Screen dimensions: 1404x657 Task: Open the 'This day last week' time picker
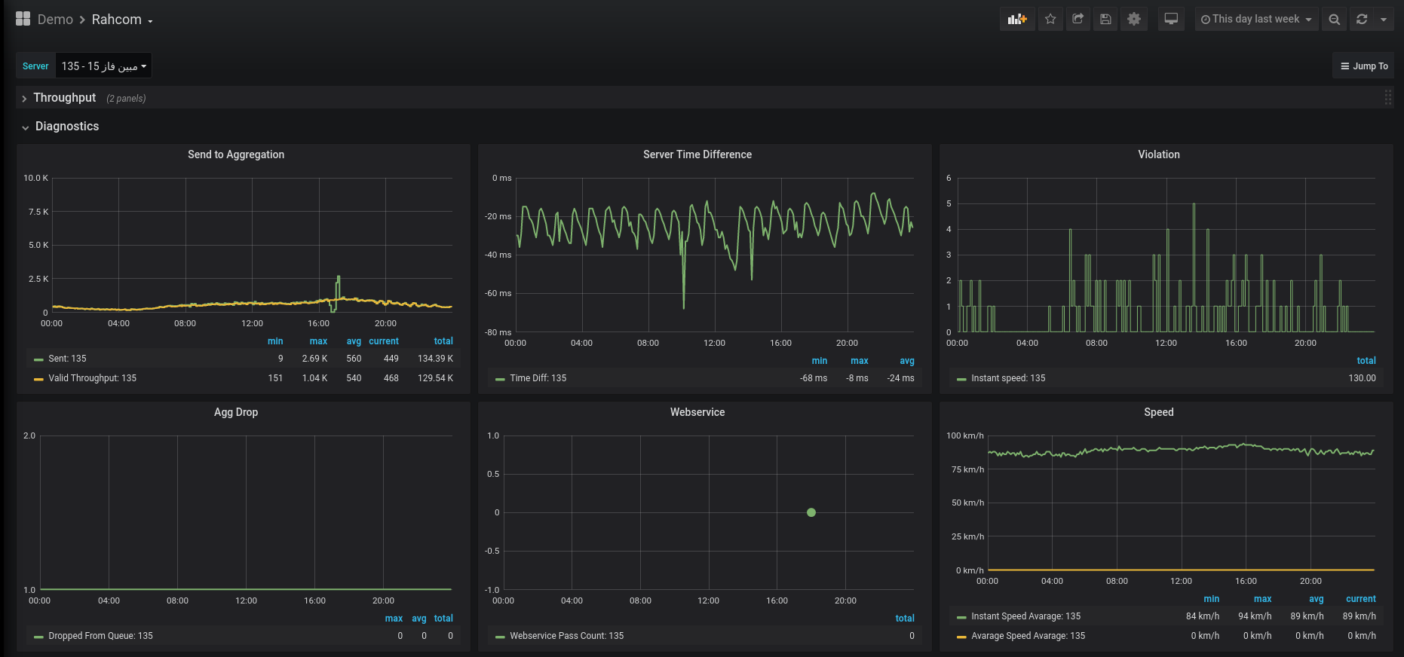point(1256,20)
